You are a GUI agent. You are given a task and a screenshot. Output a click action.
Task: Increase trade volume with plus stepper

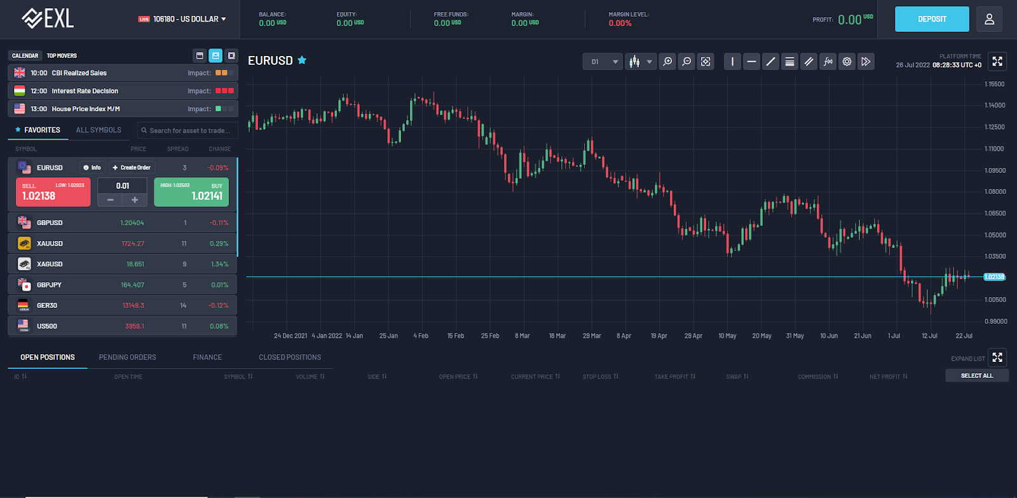coord(135,200)
